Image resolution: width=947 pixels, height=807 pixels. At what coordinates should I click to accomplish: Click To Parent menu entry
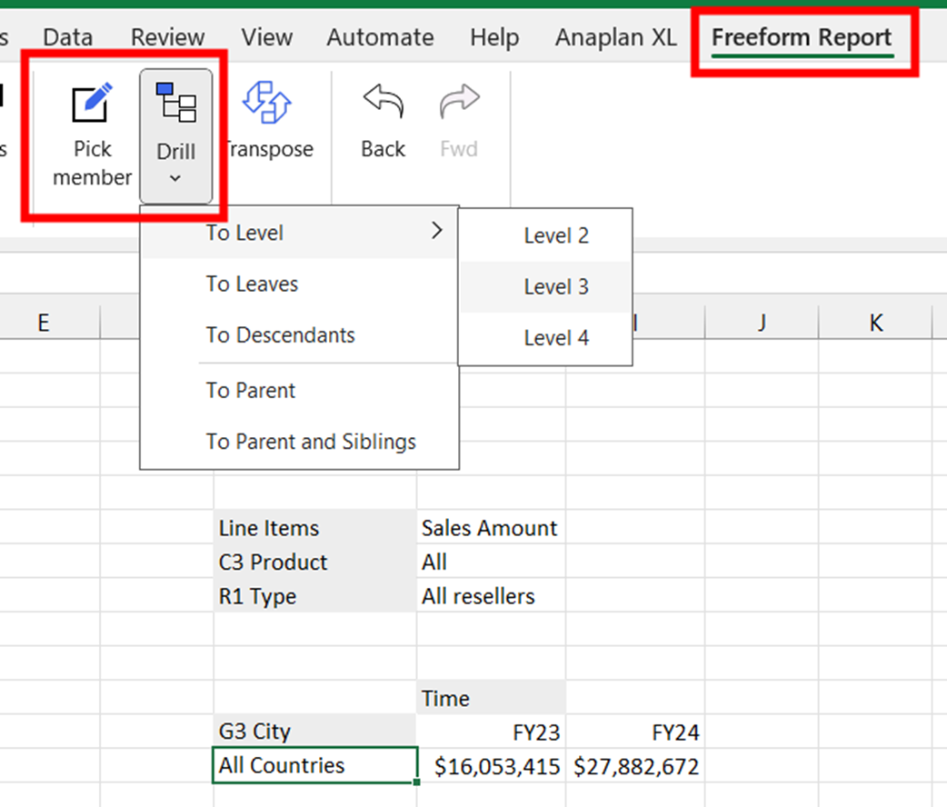click(250, 391)
